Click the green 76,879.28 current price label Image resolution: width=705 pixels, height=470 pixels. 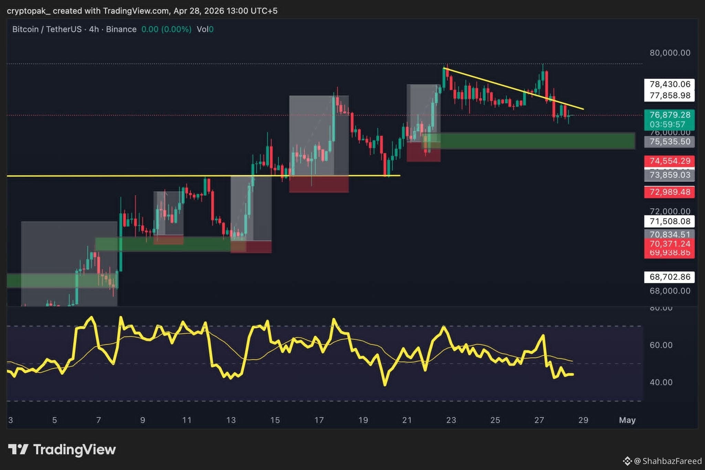[x=670, y=115]
